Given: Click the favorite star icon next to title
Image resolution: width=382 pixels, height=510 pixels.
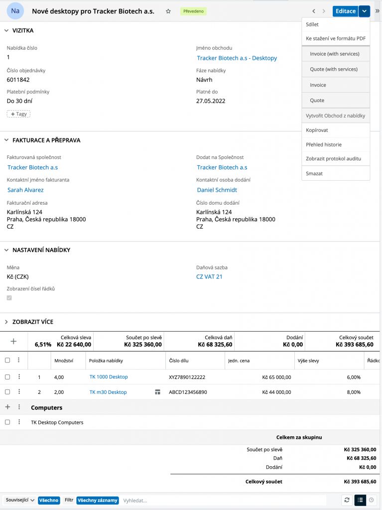Looking at the screenshot, I should coord(168,11).
